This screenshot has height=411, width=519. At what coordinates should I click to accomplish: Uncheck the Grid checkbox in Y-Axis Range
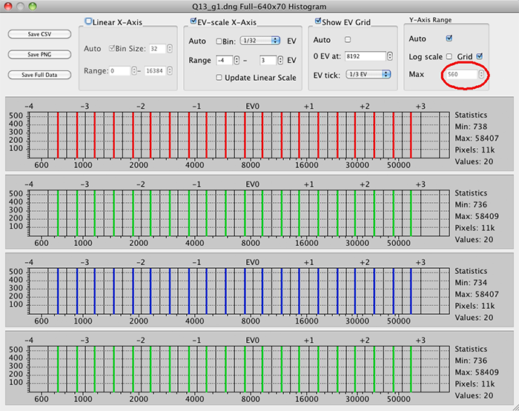[479, 56]
